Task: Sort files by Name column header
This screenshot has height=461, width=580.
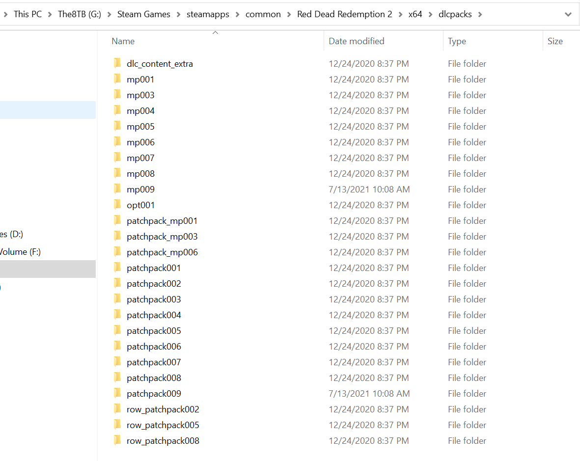Action: click(123, 41)
